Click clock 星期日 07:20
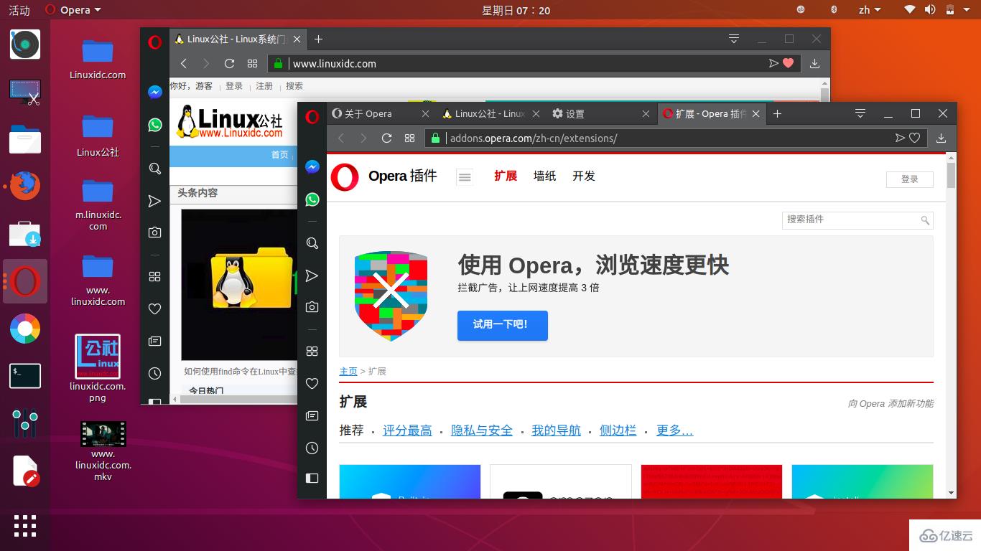The height and width of the screenshot is (551, 981). coord(516,10)
